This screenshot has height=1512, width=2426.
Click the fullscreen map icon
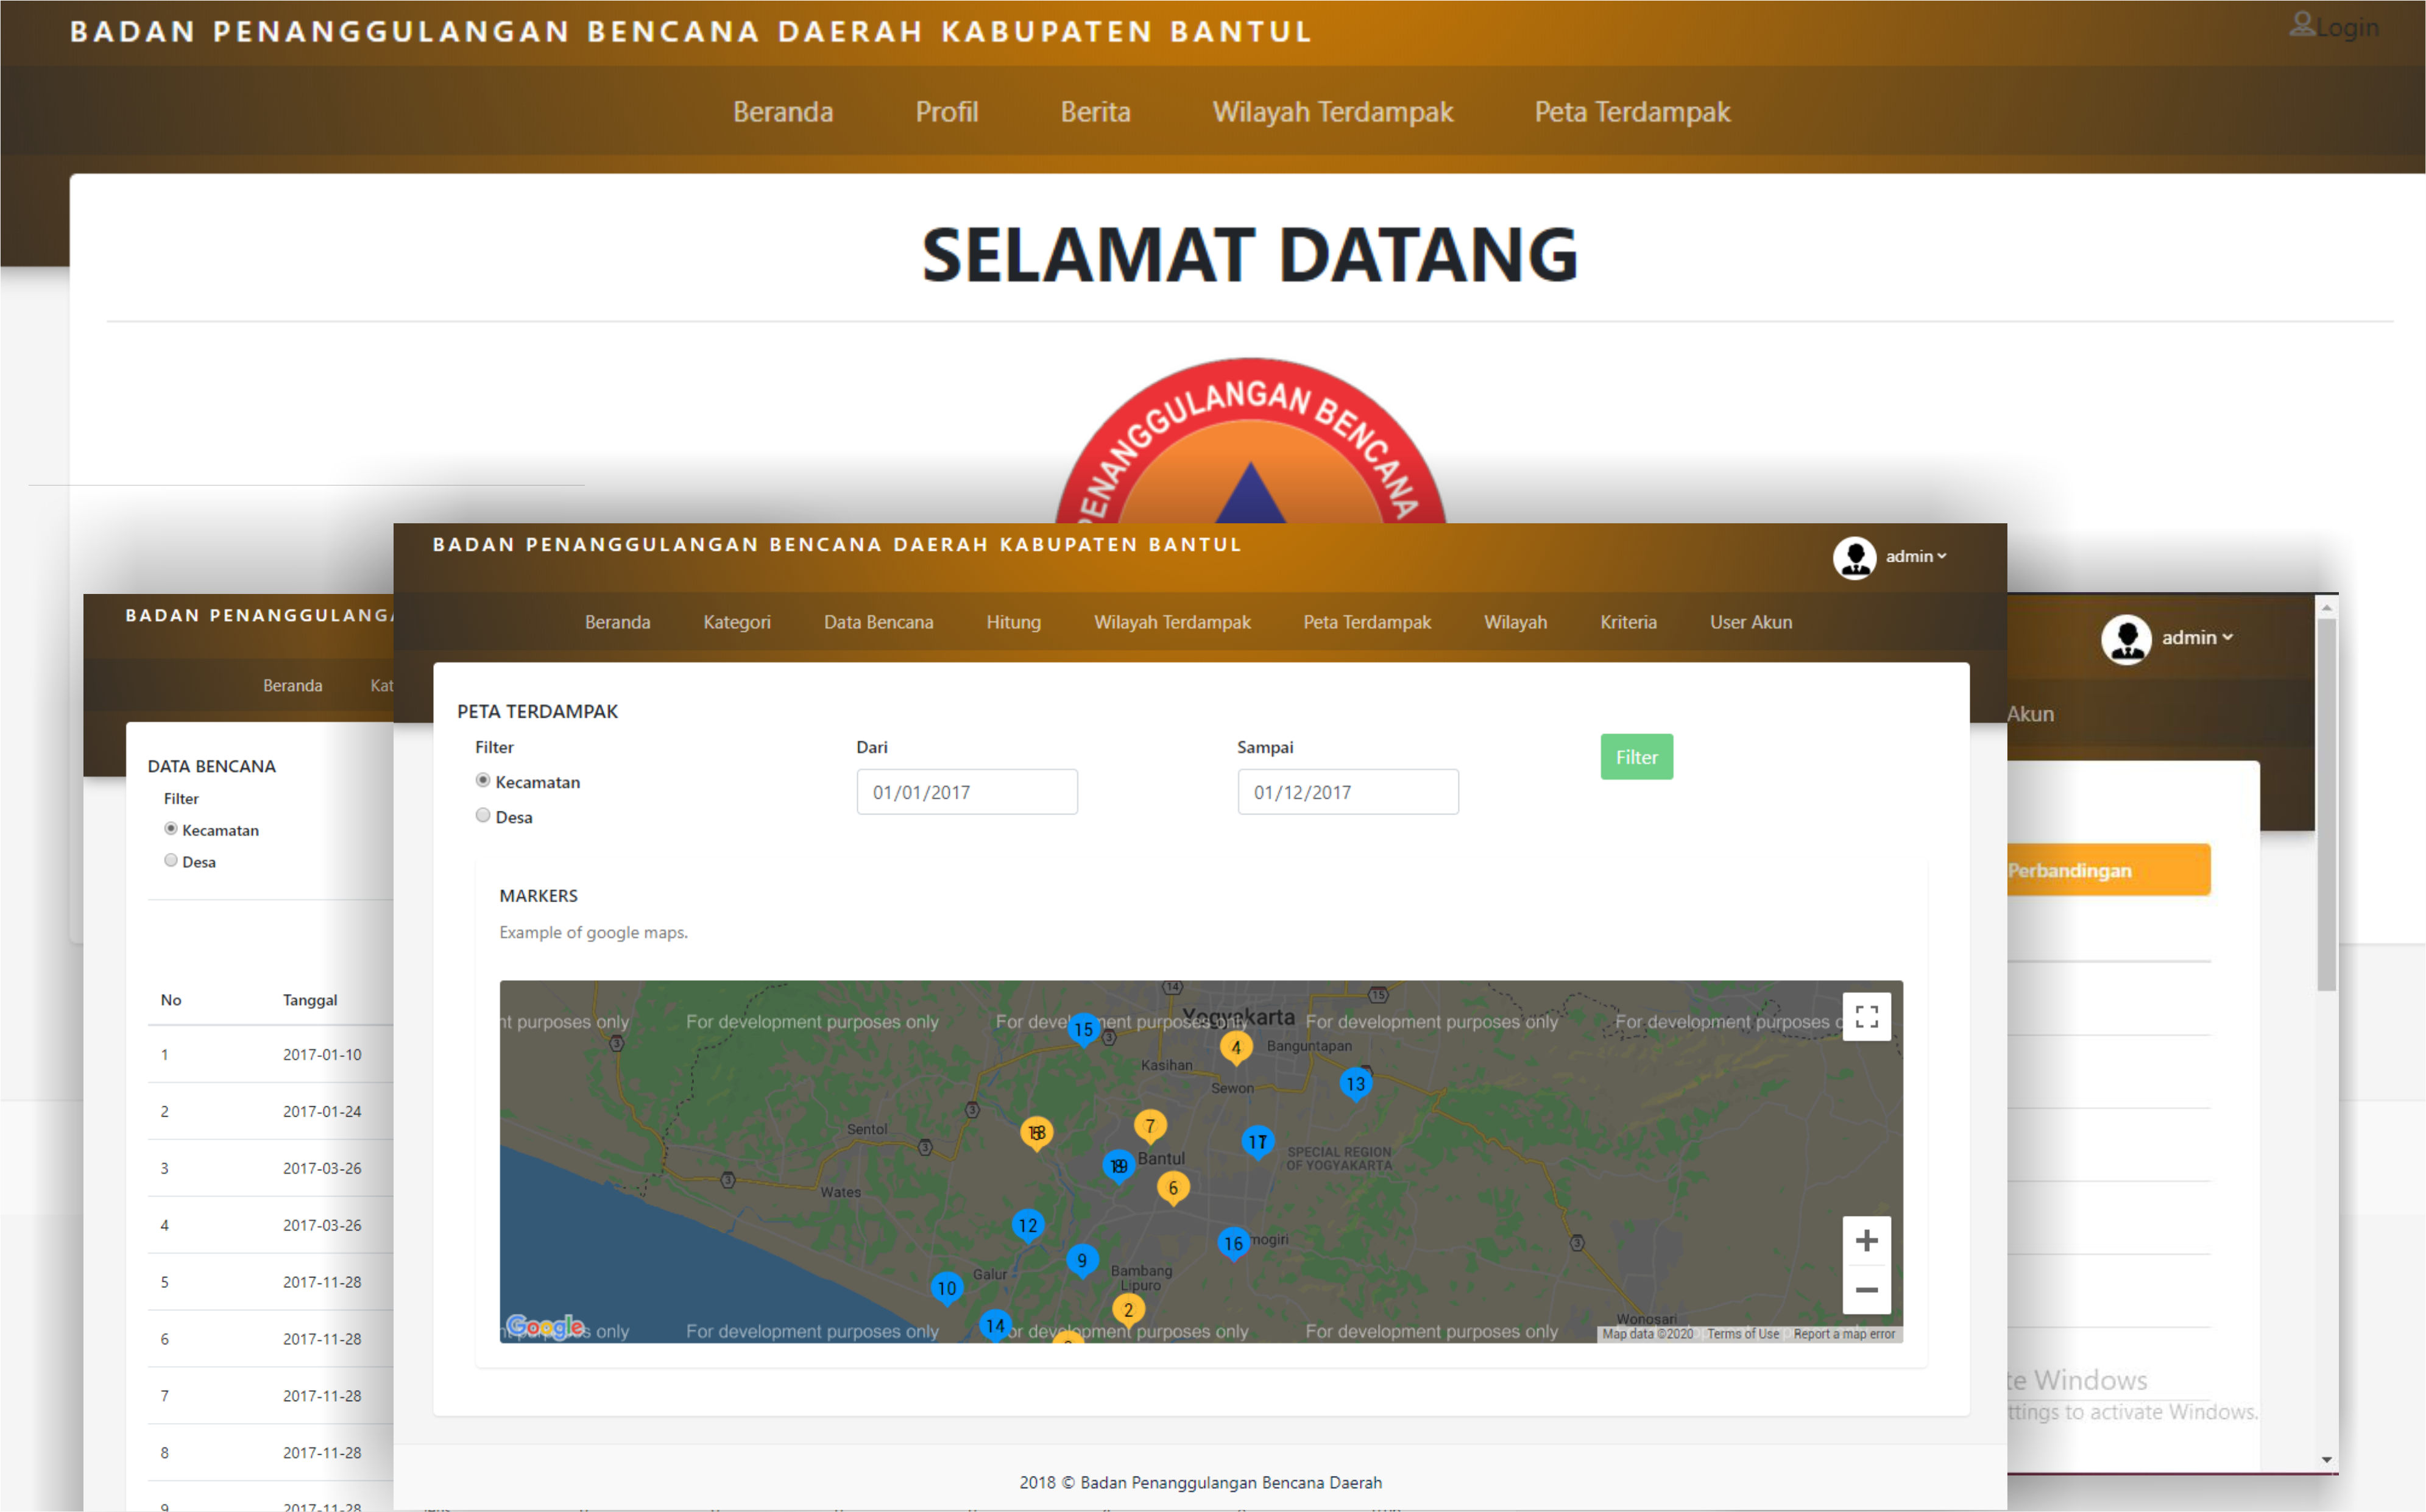pyautogui.click(x=1865, y=1016)
